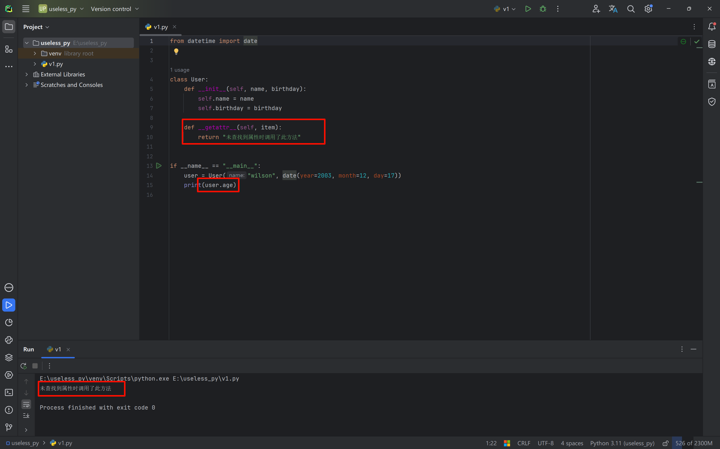Open Git version control tool window icon
Viewport: 720px width, 449px height.
tap(9, 427)
